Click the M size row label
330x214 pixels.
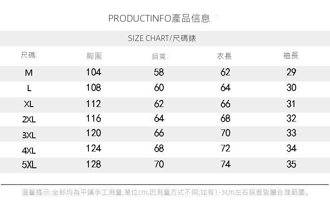click(29, 73)
